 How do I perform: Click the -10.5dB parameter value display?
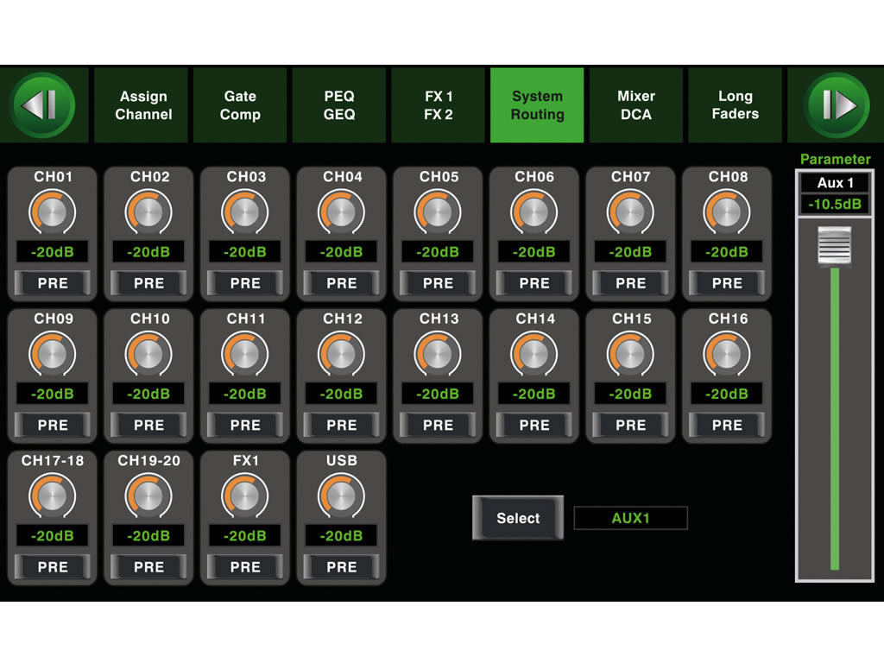click(x=835, y=205)
